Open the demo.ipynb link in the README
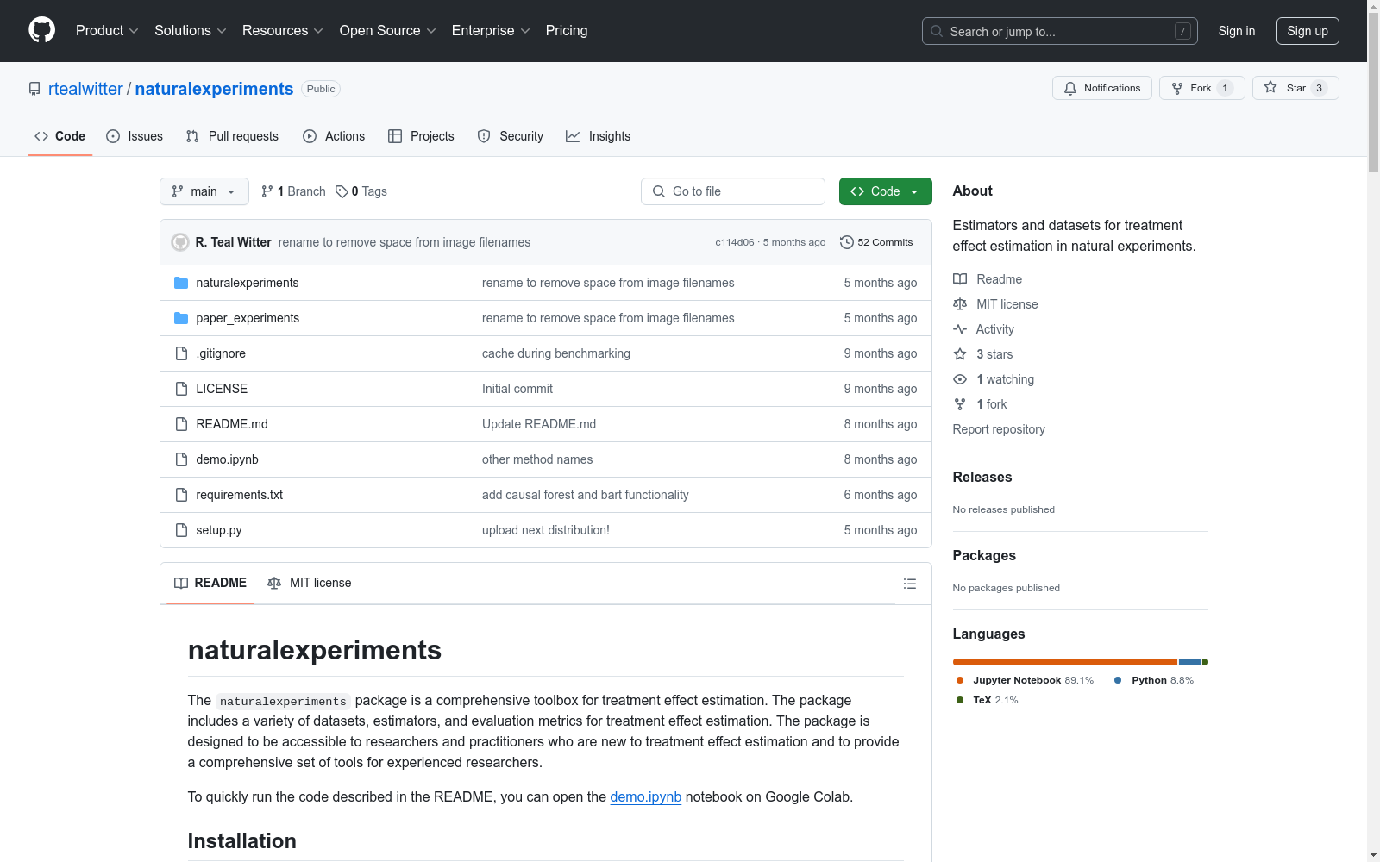Image resolution: width=1380 pixels, height=862 pixels. (x=646, y=796)
